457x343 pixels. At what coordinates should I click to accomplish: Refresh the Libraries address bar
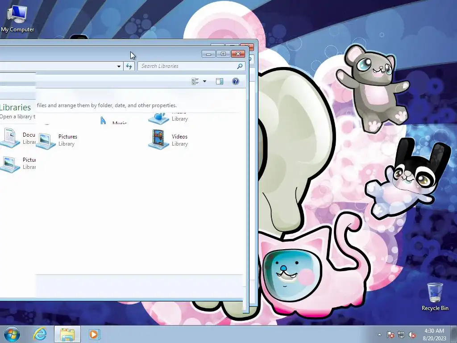pyautogui.click(x=129, y=66)
